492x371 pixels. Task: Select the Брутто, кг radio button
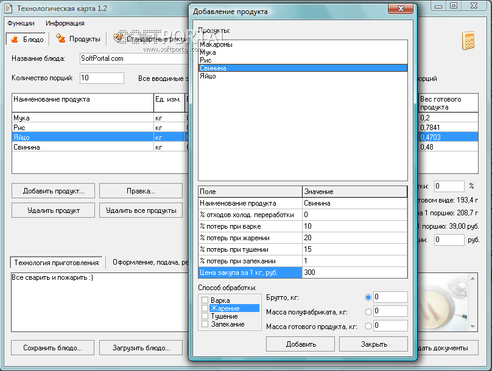[x=368, y=297]
